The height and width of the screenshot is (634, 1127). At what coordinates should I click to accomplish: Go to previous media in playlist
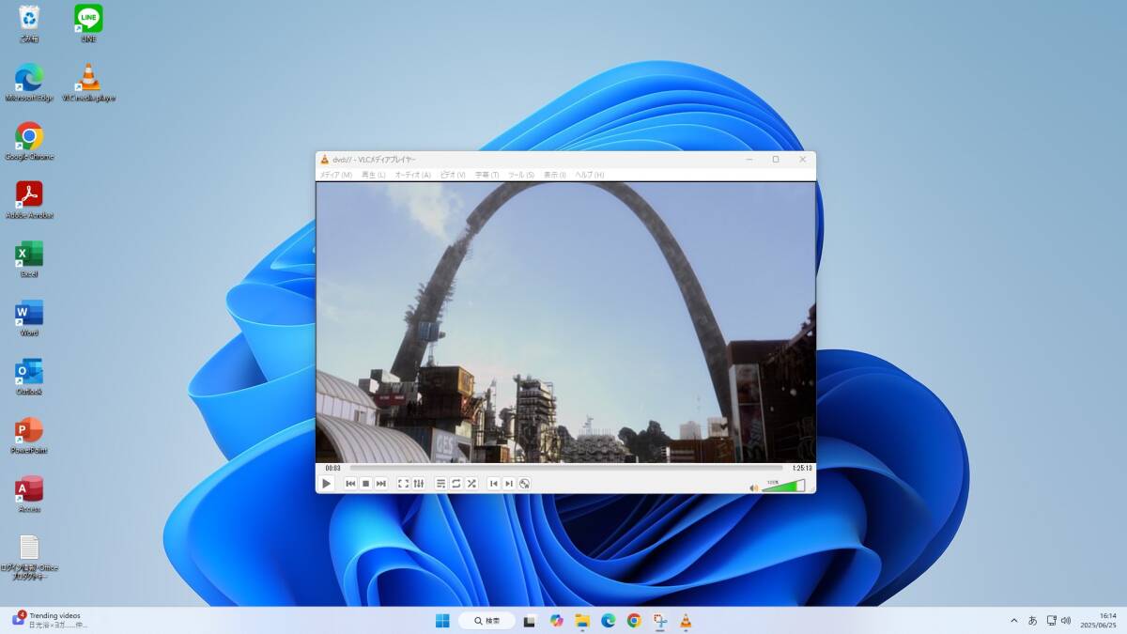coord(350,484)
